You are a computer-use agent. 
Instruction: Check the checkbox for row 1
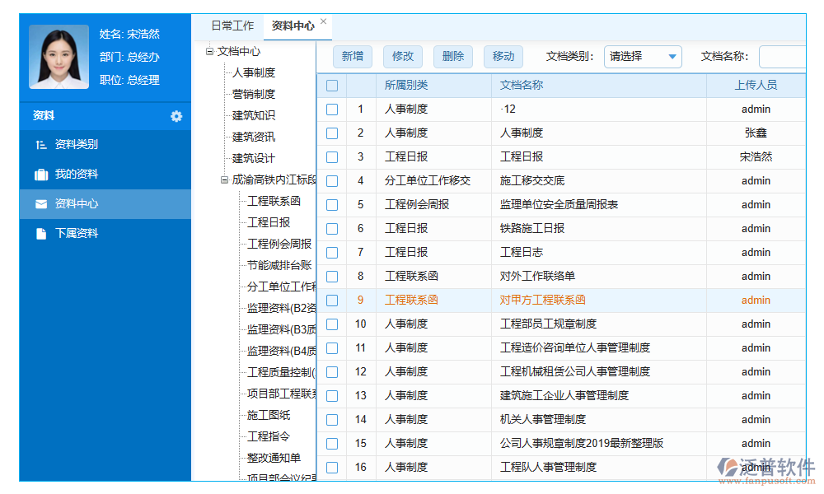332,109
